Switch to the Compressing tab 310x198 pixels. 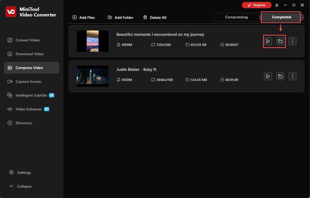coord(236,17)
